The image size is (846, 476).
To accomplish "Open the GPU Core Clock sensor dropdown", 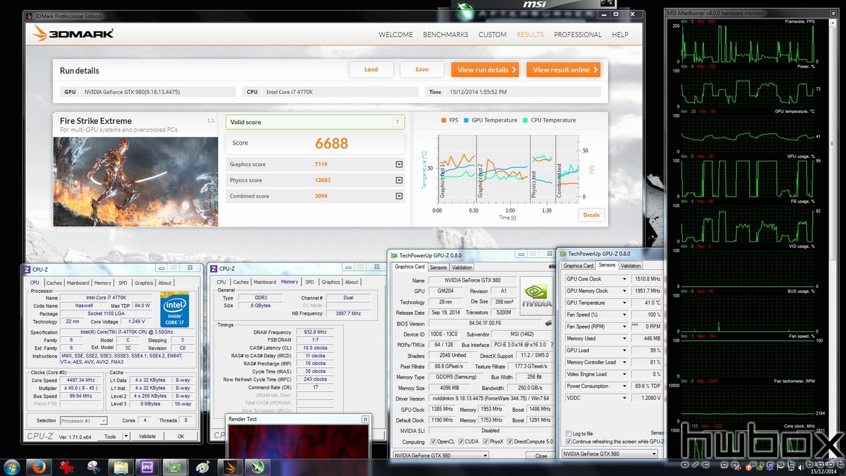I will 624,279.
